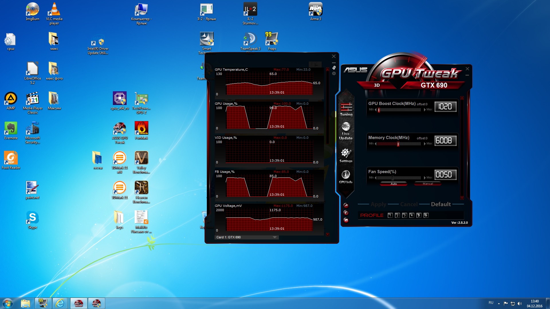This screenshot has height=309, width=550.
Task: Click the middle round icon below GPU Tweak sidebar
Action: (346, 213)
